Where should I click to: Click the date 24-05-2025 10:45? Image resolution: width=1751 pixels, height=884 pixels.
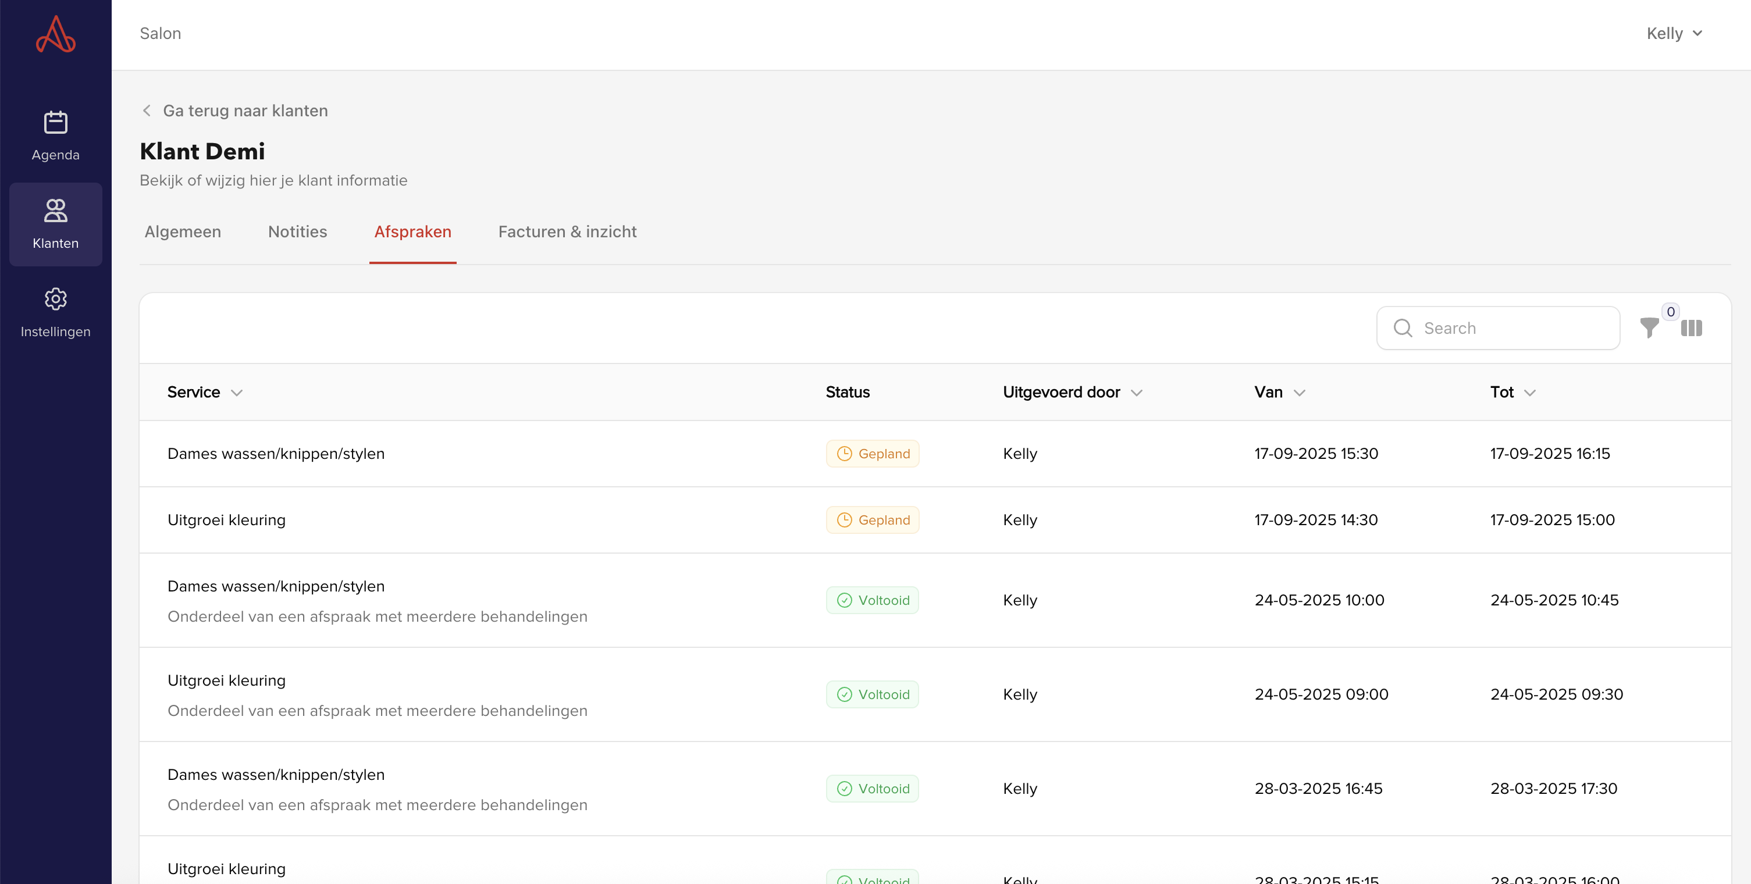click(1554, 600)
